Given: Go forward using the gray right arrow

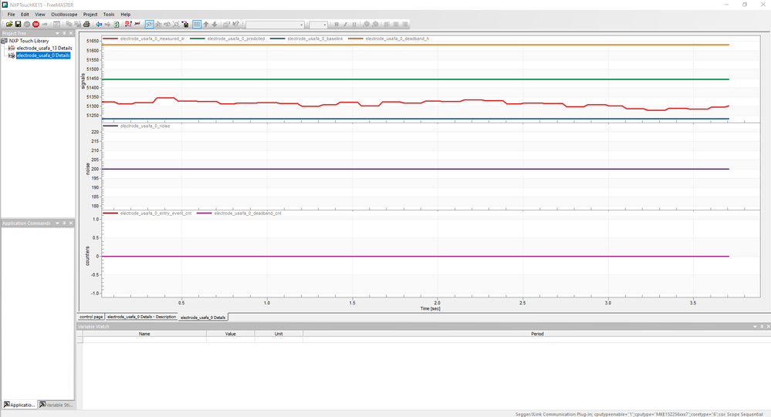Looking at the screenshot, I should click(x=108, y=24).
